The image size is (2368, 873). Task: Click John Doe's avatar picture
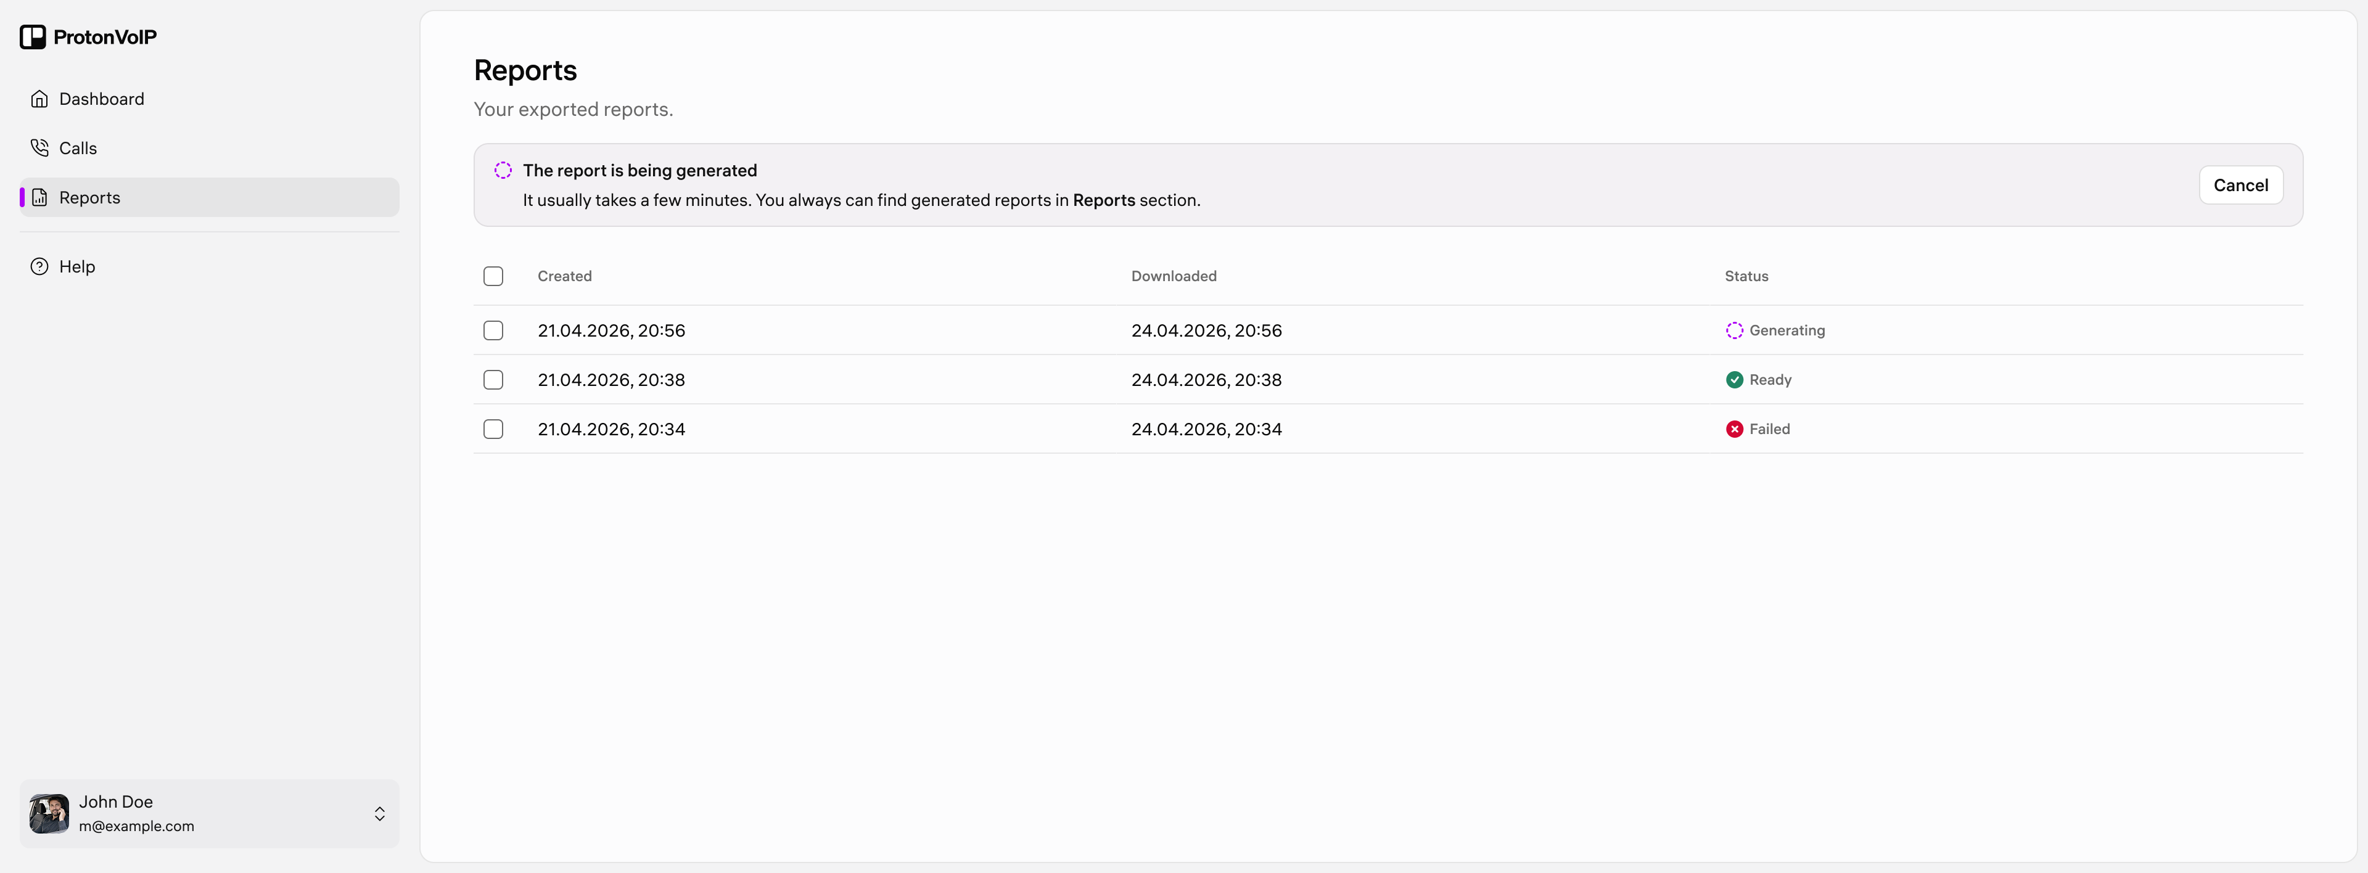click(49, 814)
